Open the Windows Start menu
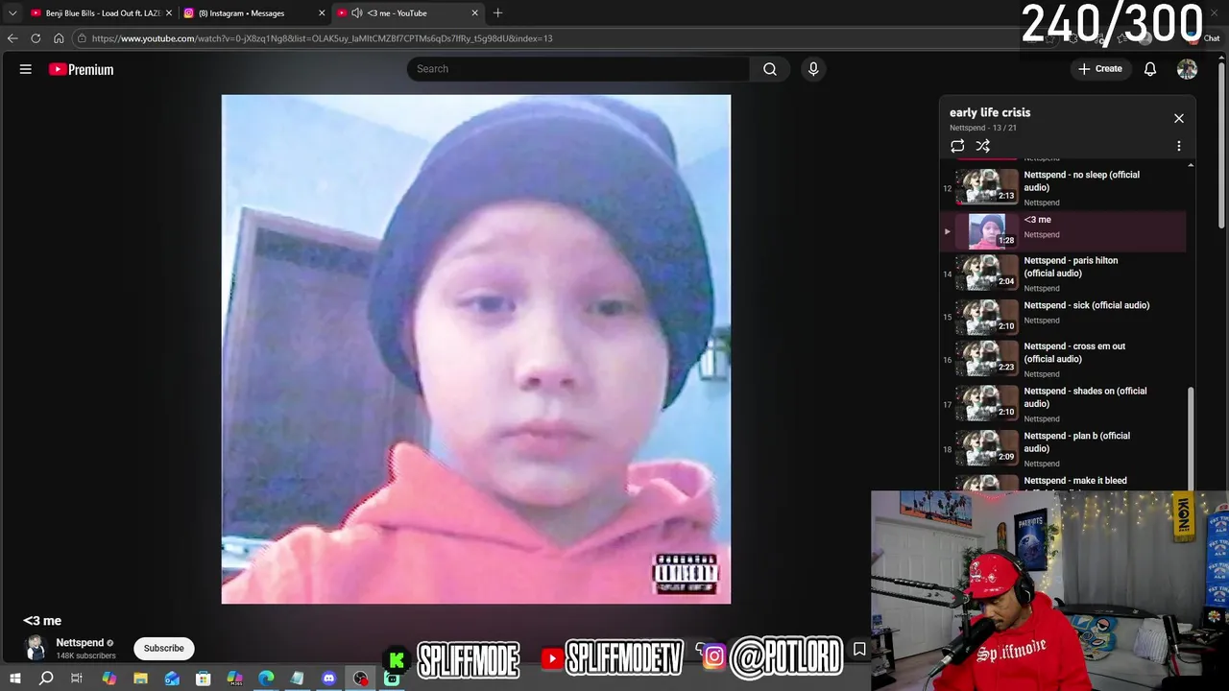Viewport: 1229px width, 691px height. click(x=15, y=679)
